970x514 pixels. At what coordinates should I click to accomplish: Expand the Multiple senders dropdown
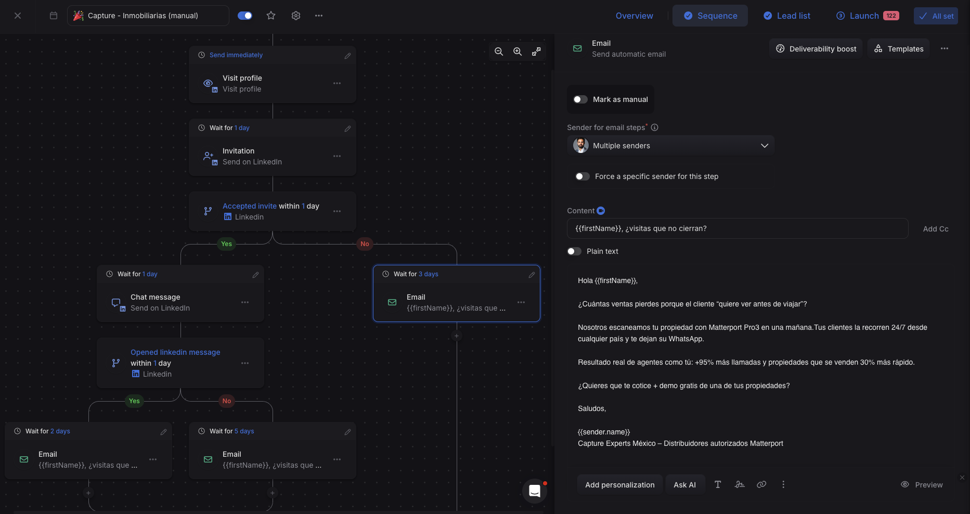[x=670, y=146]
